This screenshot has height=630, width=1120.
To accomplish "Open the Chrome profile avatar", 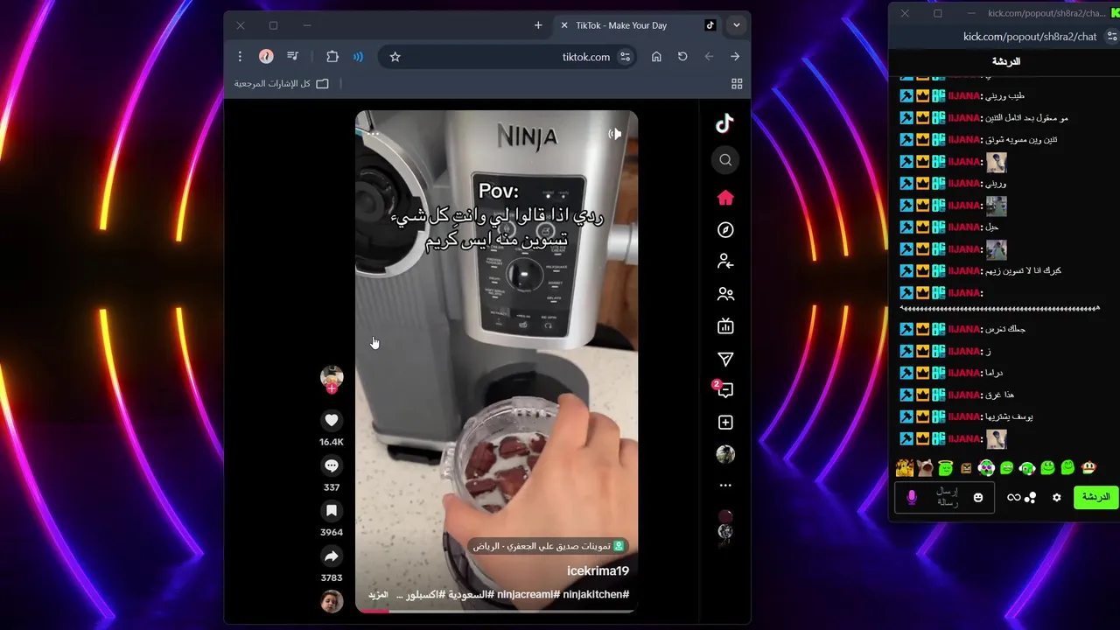I will (267, 56).
